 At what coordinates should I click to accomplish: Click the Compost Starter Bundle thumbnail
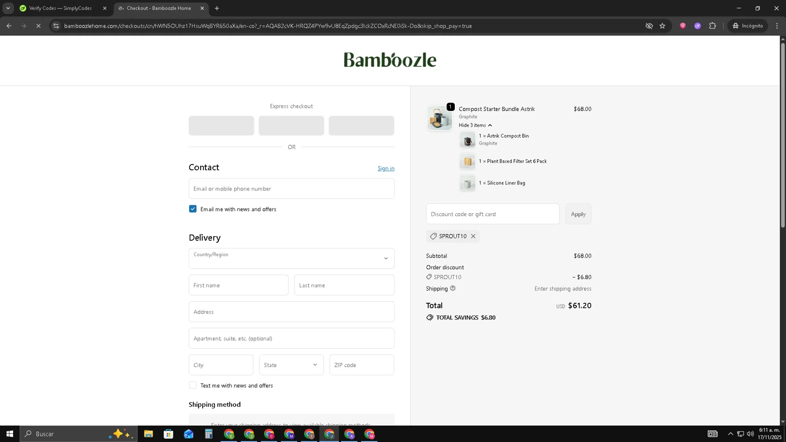click(440, 118)
